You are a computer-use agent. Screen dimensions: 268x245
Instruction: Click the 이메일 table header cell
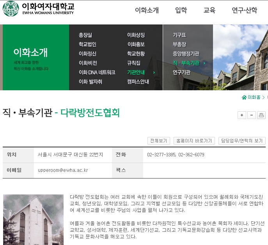point(18,170)
